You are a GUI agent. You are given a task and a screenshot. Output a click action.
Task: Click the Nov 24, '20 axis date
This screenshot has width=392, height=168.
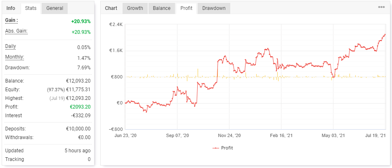229,135
